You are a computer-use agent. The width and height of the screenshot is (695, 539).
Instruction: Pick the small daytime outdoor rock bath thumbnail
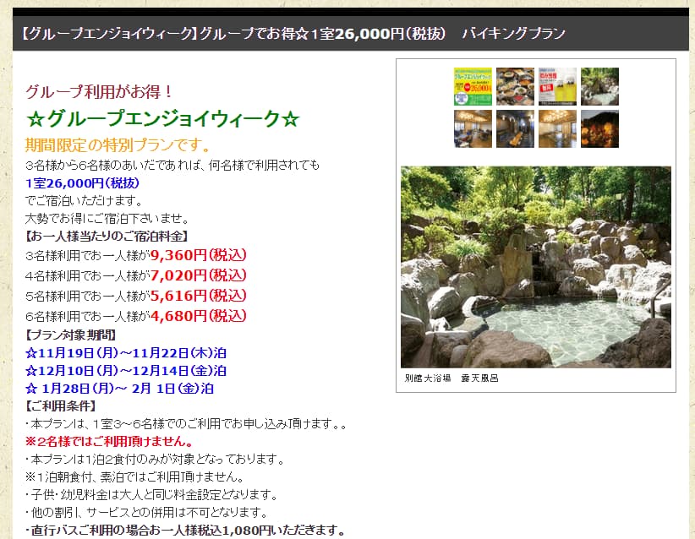599,86
